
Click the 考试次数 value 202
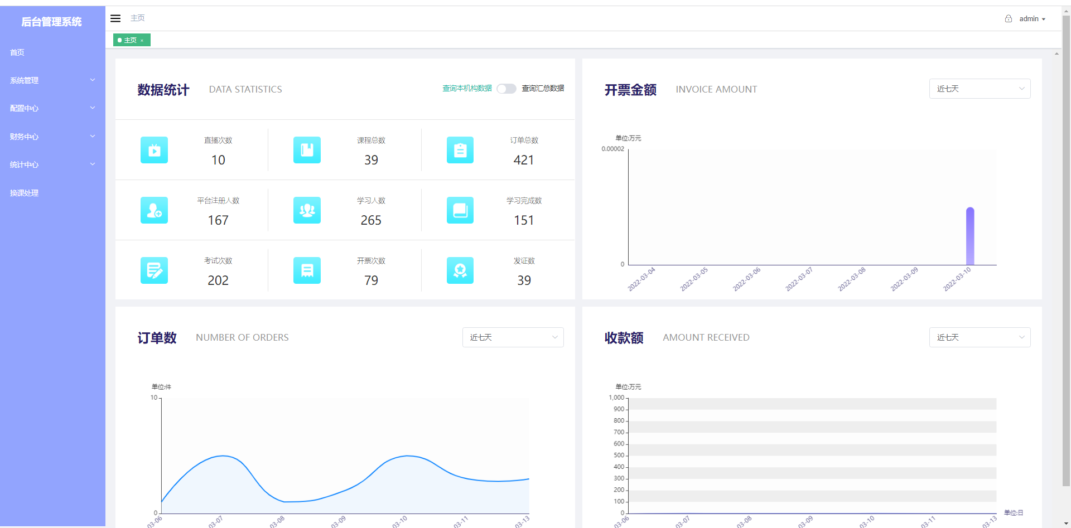coord(218,281)
